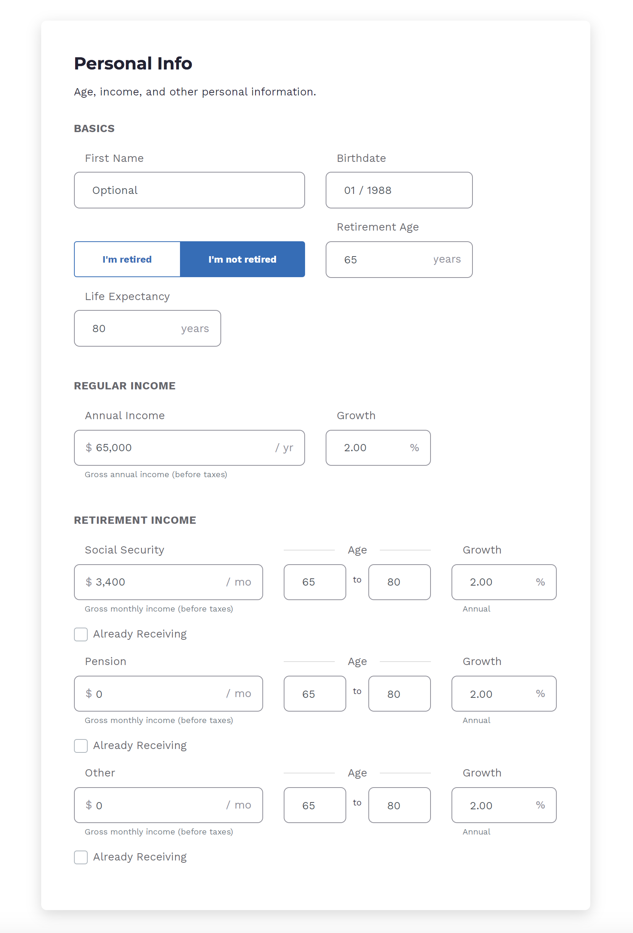The image size is (633, 933).
Task: Click the First Name input field
Action: coord(189,190)
